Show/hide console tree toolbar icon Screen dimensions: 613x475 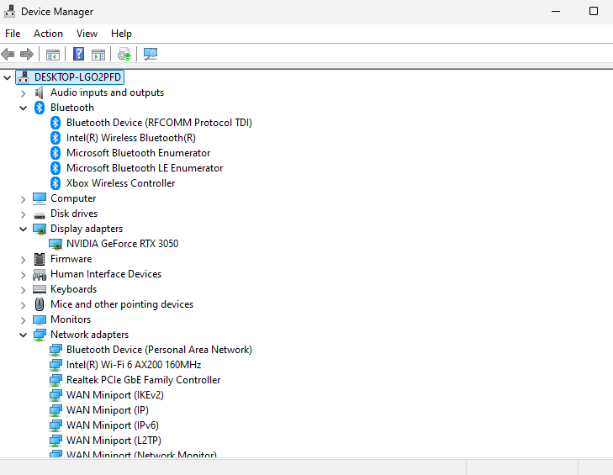(53, 55)
